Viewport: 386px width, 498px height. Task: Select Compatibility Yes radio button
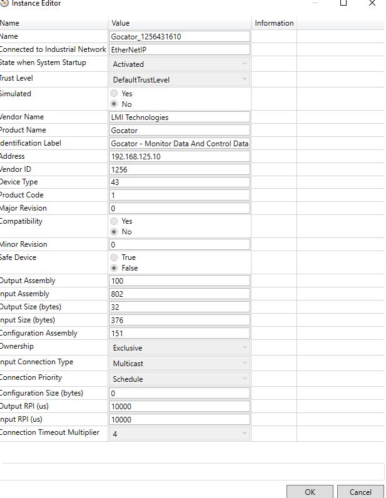(x=114, y=221)
